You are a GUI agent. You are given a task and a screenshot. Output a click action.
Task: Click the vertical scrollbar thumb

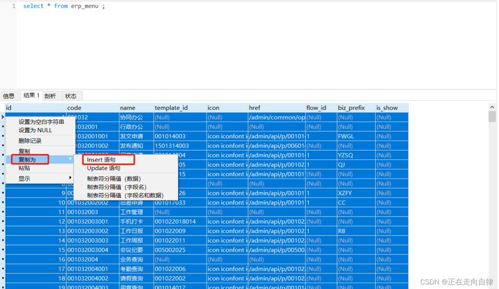click(492, 116)
